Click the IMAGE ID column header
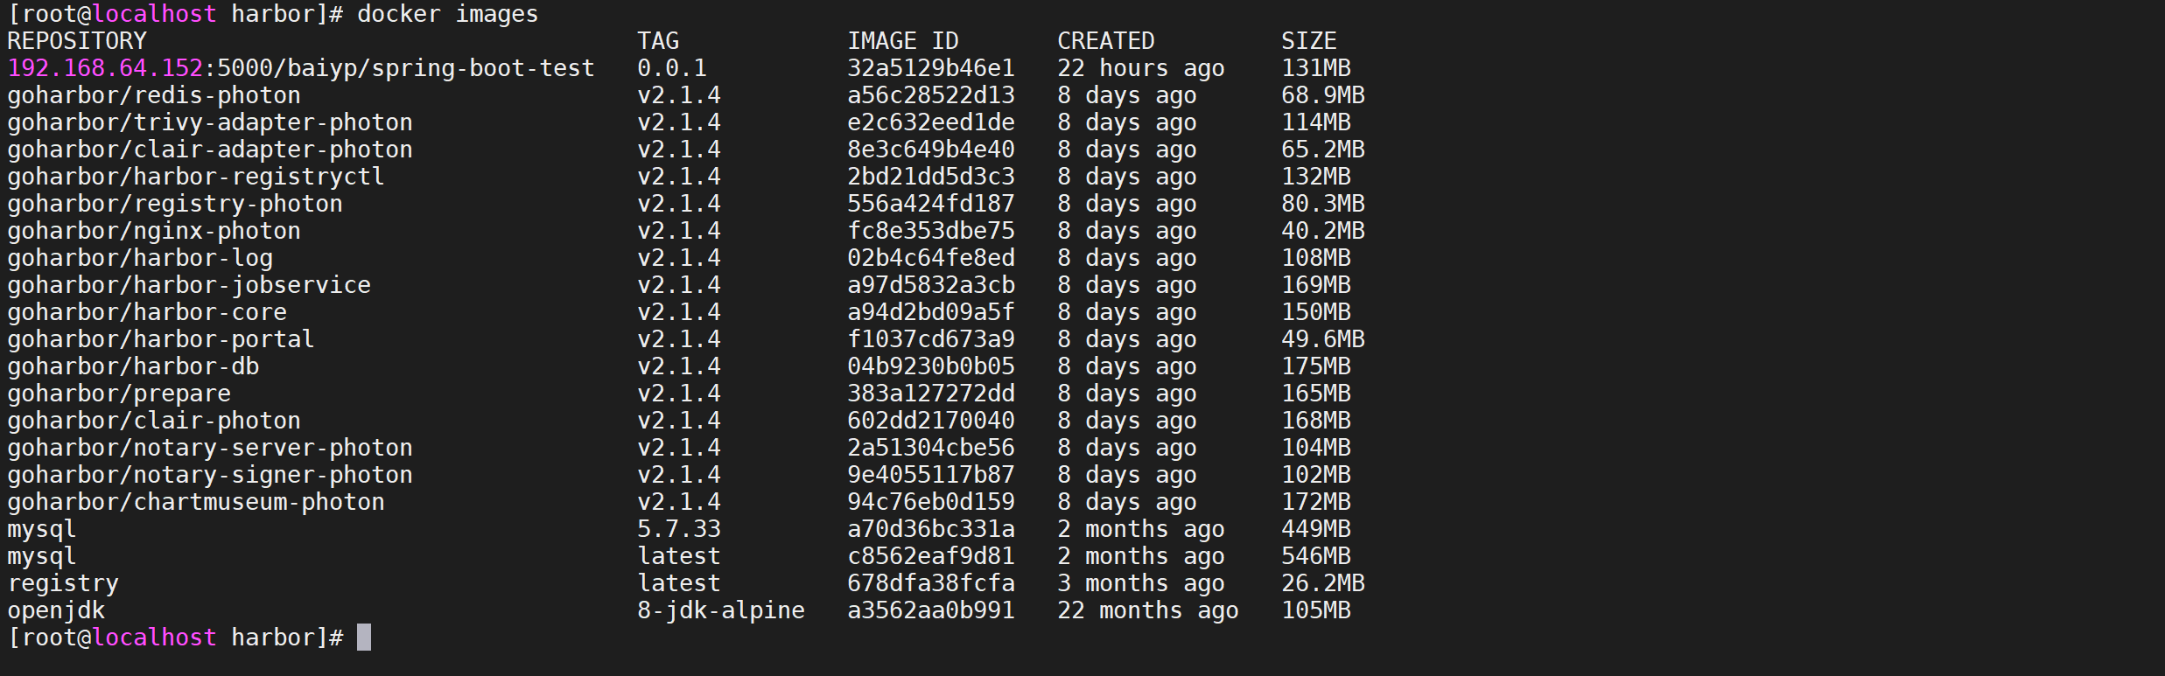Viewport: 2165px width, 676px height. (x=902, y=41)
